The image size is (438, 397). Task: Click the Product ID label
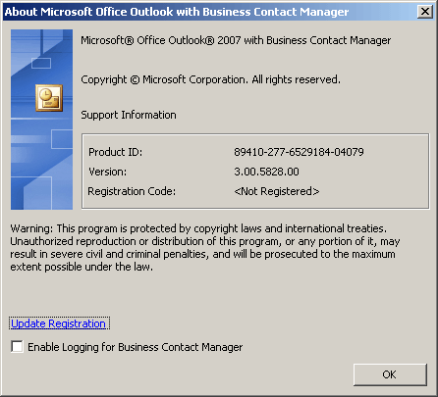(x=116, y=152)
